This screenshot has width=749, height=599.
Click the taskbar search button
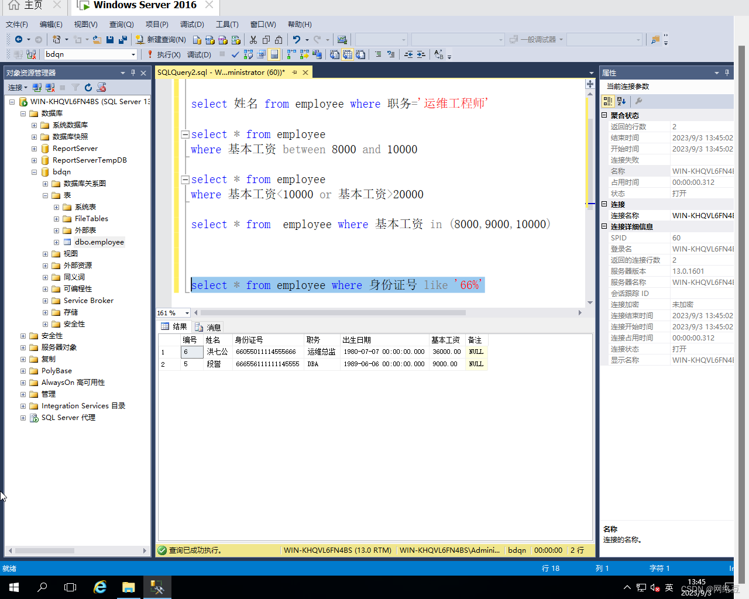tap(42, 587)
